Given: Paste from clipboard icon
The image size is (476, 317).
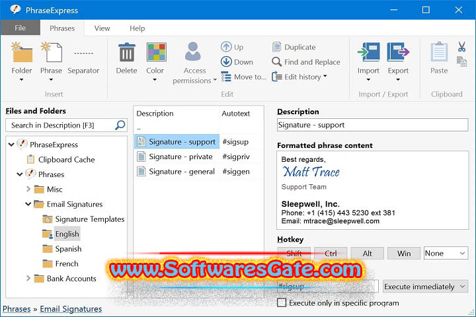Looking at the screenshot, I should pos(439,52).
